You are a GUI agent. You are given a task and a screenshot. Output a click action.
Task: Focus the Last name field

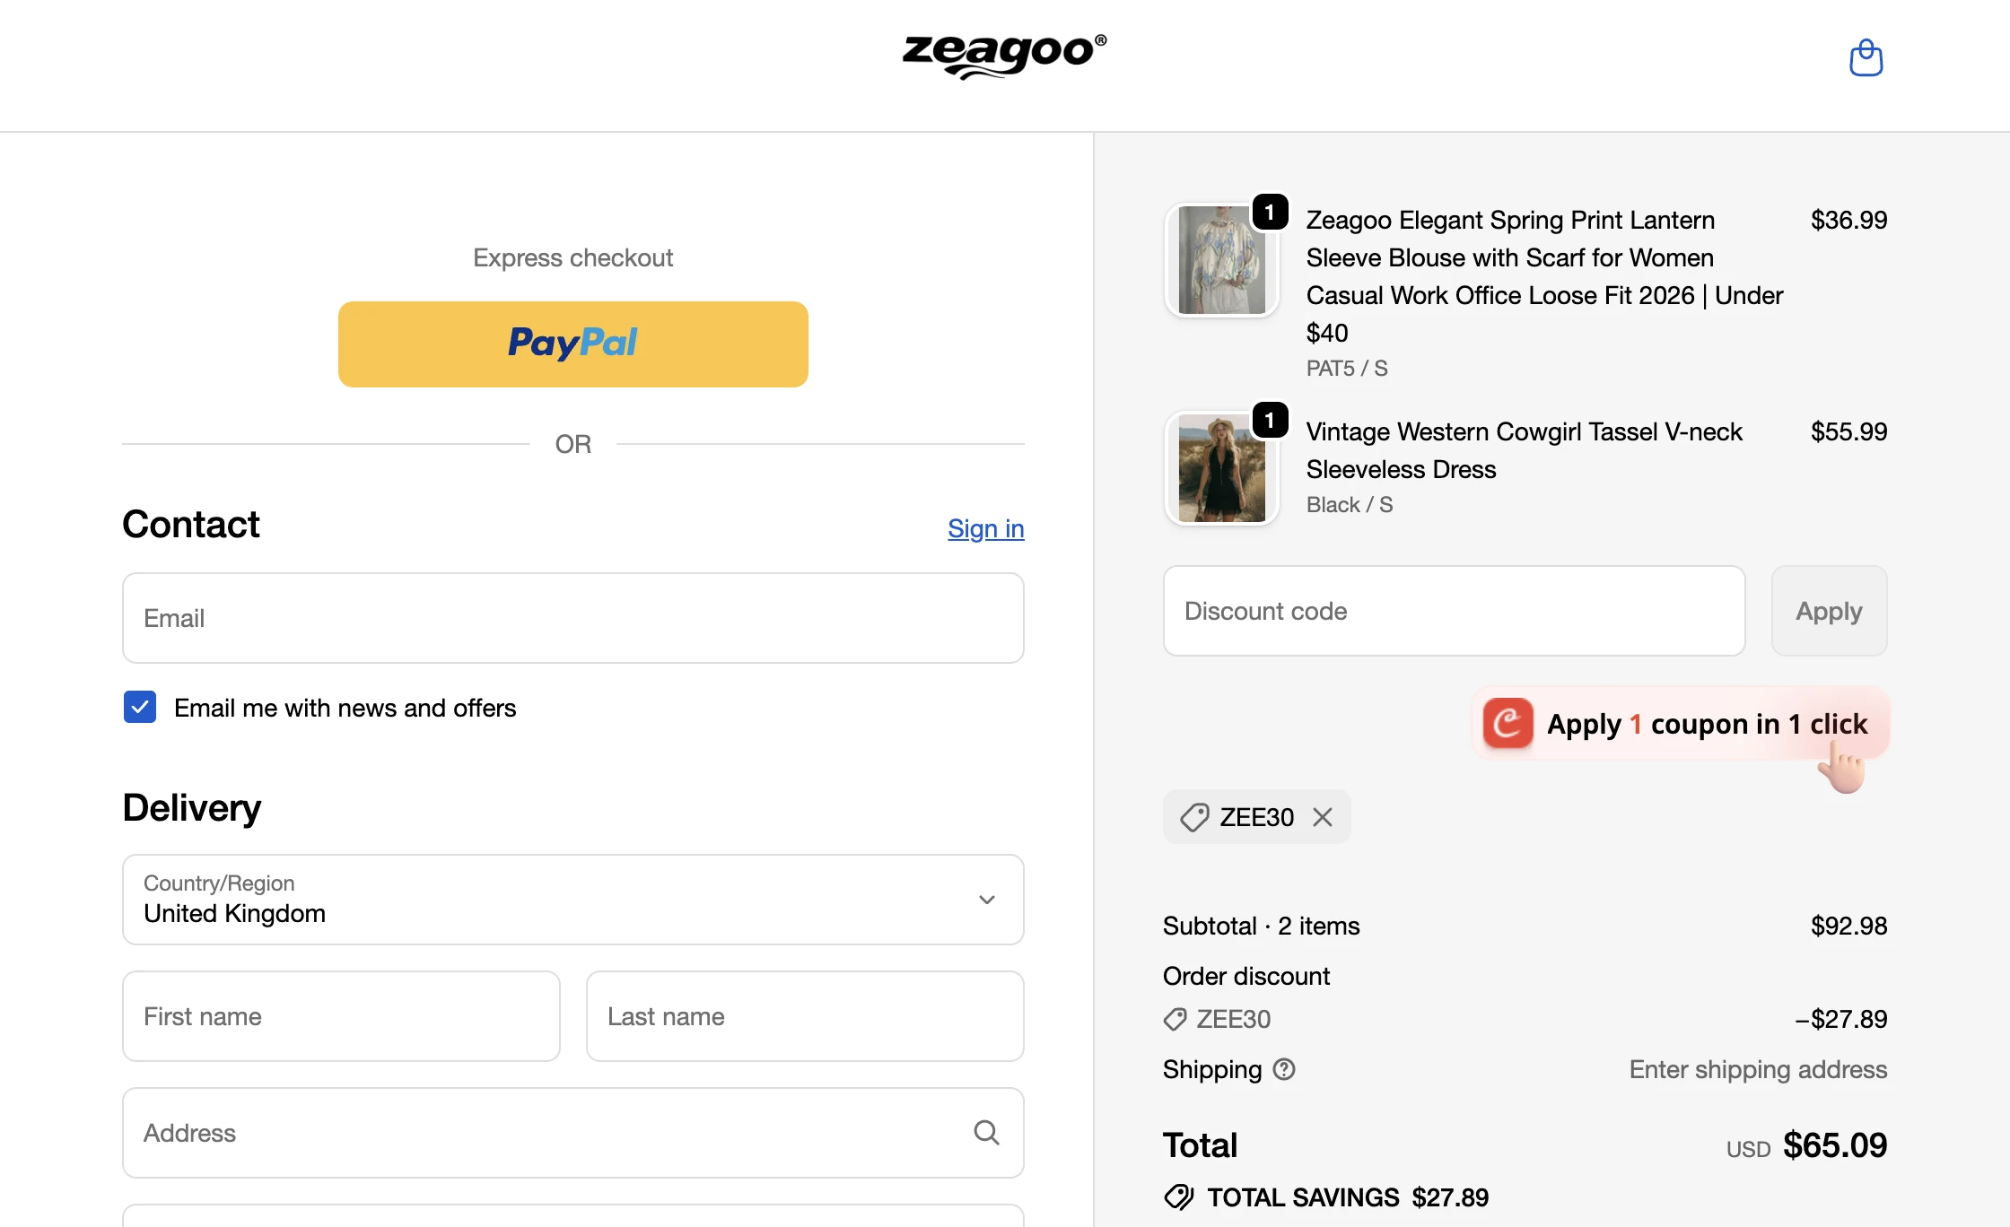(x=805, y=1016)
